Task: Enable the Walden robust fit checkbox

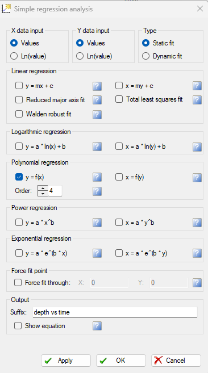Action: pyautogui.click(x=19, y=114)
